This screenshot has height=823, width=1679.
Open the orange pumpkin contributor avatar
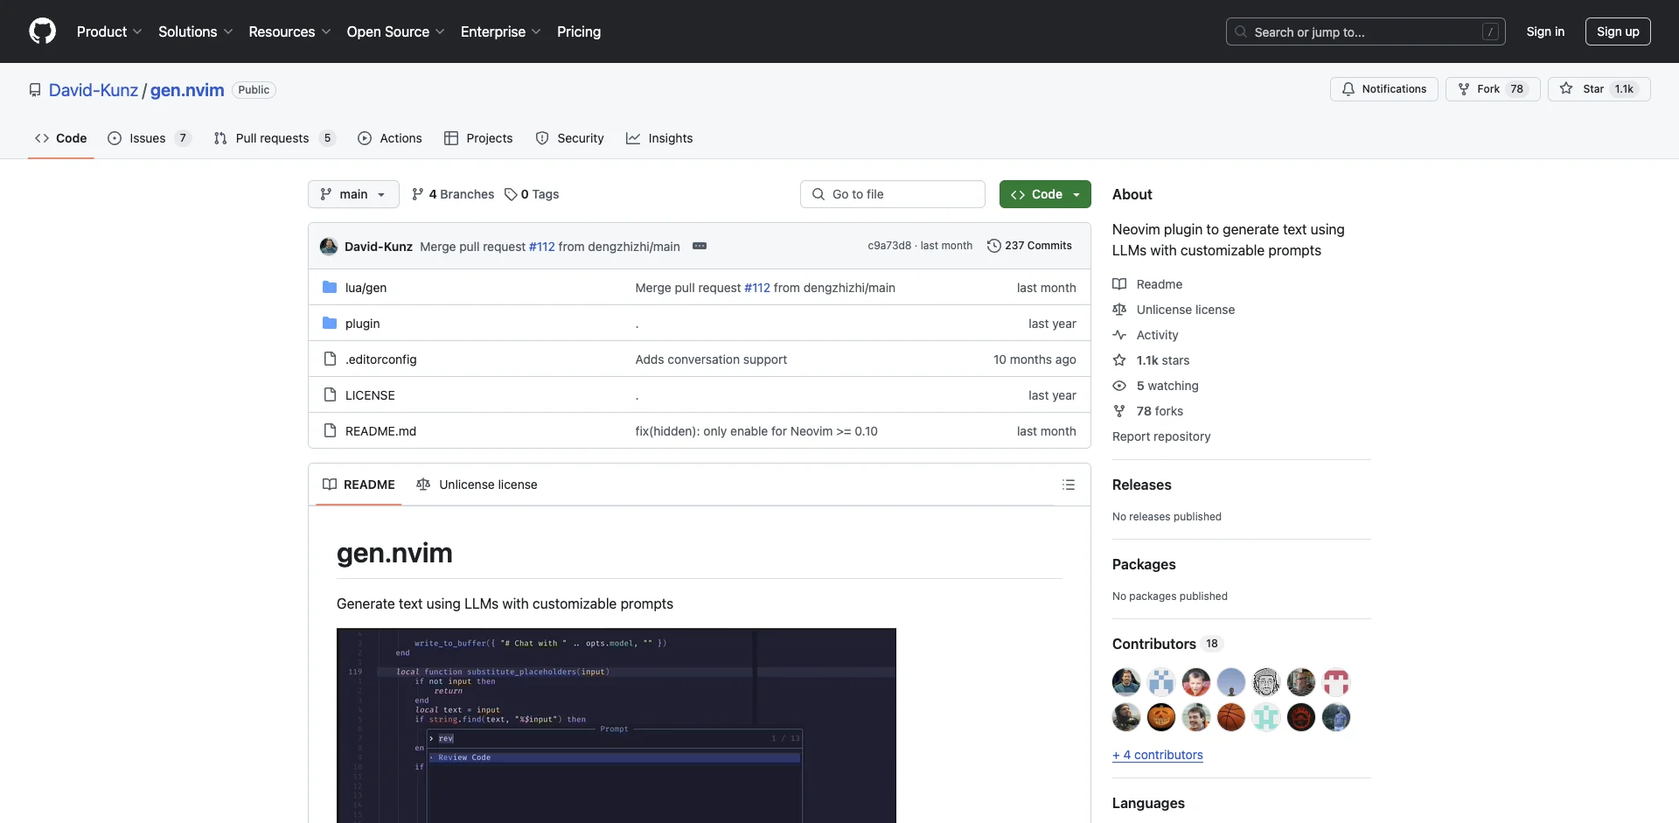1161,717
